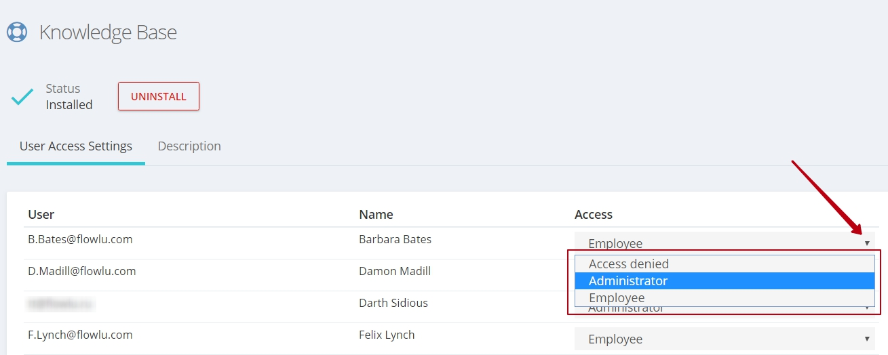The image size is (888, 355).
Task: Expand Barbara Bates access dropdown arrow
Action: point(867,243)
